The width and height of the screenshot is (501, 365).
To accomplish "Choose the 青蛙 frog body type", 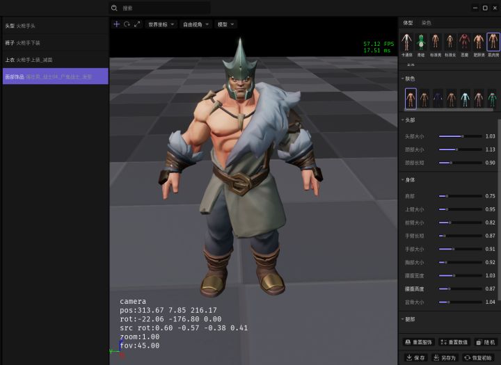I will [x=421, y=42].
